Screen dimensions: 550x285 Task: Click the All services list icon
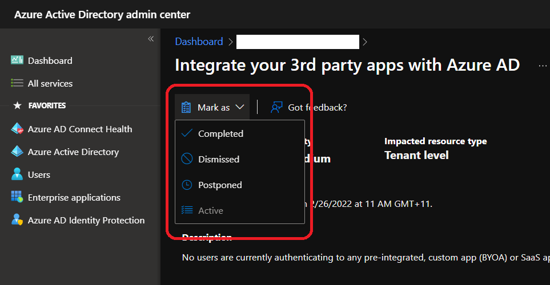17,83
